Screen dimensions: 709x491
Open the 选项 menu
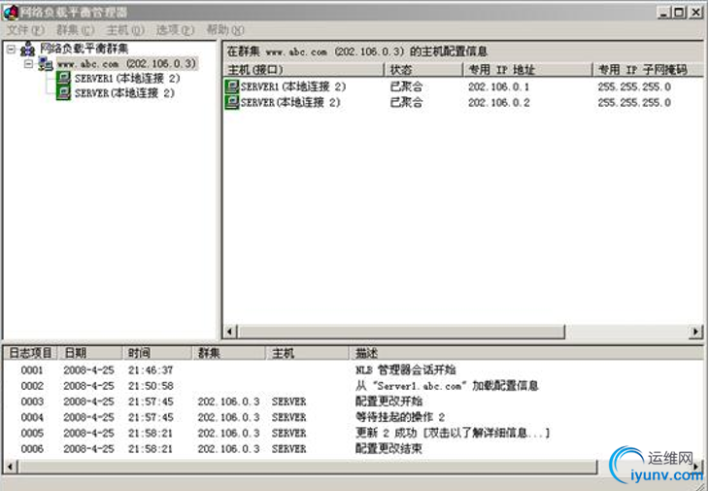tap(175, 30)
